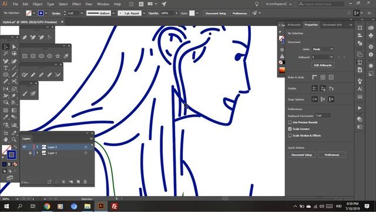Open the Effect menu
This screenshot has height=212, width=376.
76,4
